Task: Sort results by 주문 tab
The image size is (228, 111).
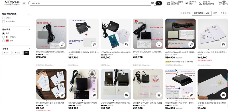Action: 215,13
